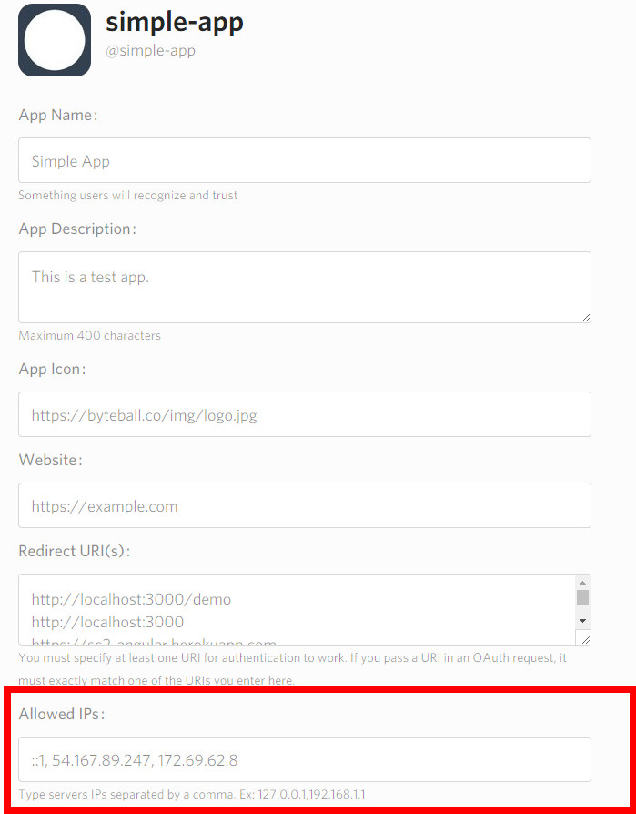The height and width of the screenshot is (814, 636).
Task: Focus the Website input field
Action: tap(305, 505)
